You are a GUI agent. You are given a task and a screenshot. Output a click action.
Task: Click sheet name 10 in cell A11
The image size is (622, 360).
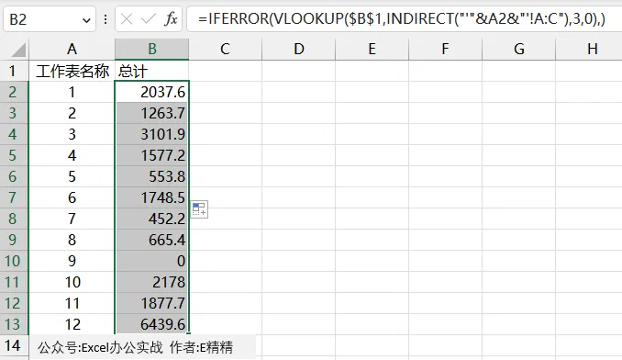coord(72,282)
